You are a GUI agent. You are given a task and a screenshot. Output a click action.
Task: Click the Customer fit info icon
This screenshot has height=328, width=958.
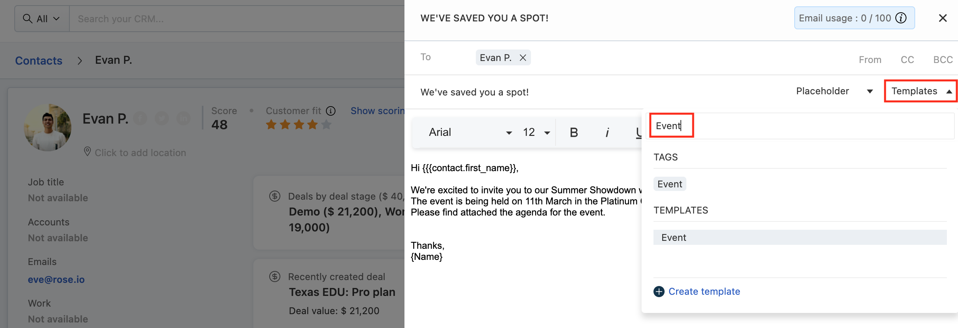click(331, 111)
